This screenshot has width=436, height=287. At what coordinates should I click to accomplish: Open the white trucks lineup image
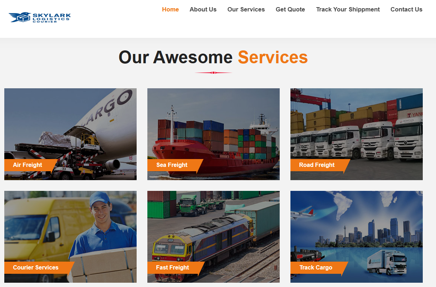click(x=357, y=134)
